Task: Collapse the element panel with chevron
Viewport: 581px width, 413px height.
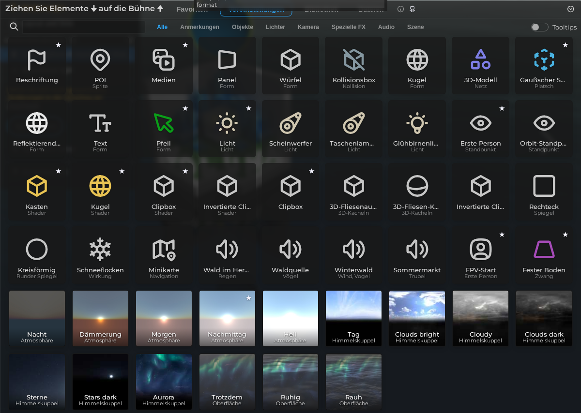Action: (570, 9)
